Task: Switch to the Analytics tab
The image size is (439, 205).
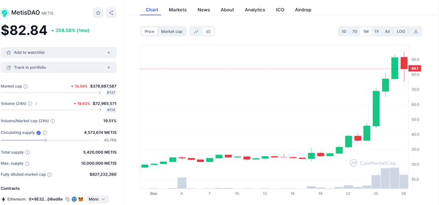Action: click(254, 10)
